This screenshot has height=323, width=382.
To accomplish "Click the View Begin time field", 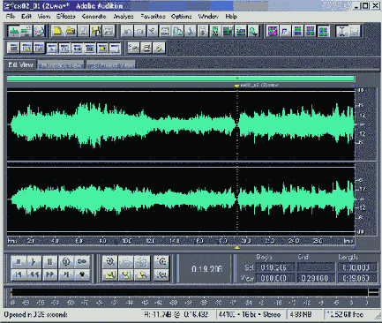I will tap(275, 278).
